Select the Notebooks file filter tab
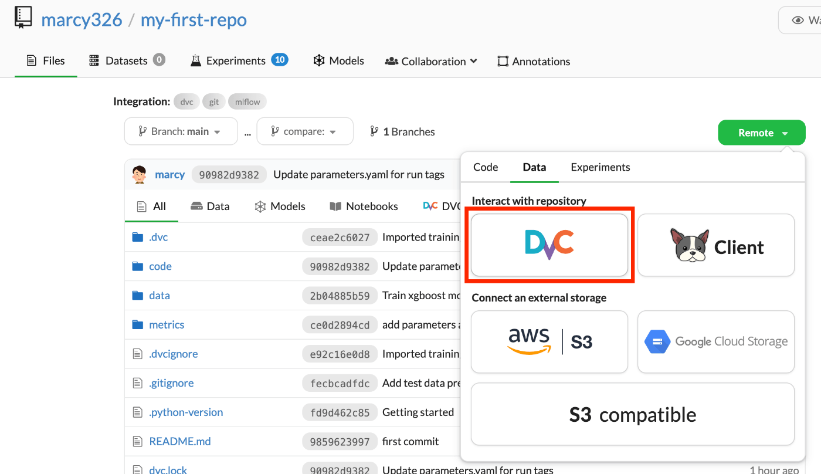Screen dimensions: 821x474 click(364, 206)
